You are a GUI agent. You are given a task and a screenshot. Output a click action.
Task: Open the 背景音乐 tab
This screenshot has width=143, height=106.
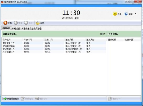25,29
